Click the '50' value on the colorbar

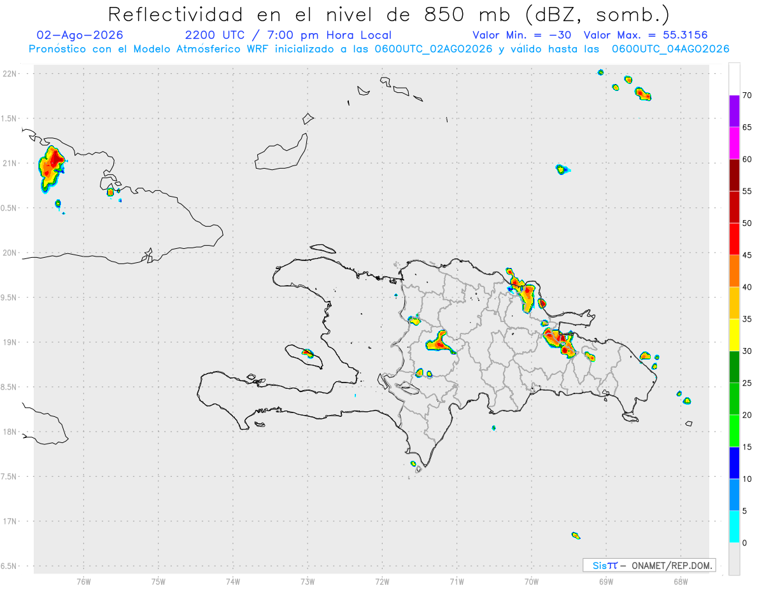tap(747, 223)
